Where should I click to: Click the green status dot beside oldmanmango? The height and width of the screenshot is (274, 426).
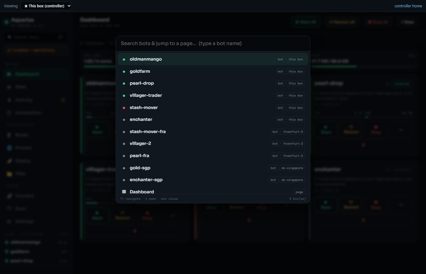pyautogui.click(x=124, y=59)
